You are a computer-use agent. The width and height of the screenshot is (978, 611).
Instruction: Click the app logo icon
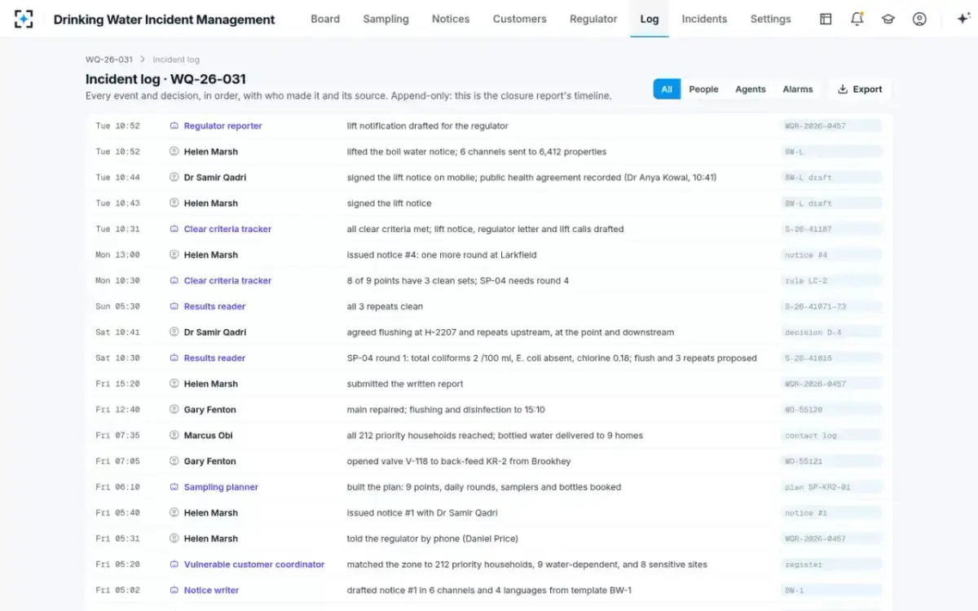click(x=24, y=19)
